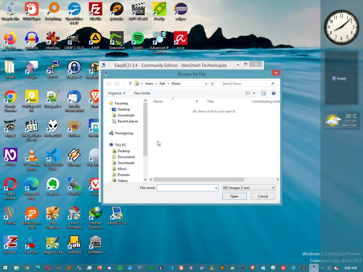Select Documents under This PC
363x272 pixels.
coord(126,157)
